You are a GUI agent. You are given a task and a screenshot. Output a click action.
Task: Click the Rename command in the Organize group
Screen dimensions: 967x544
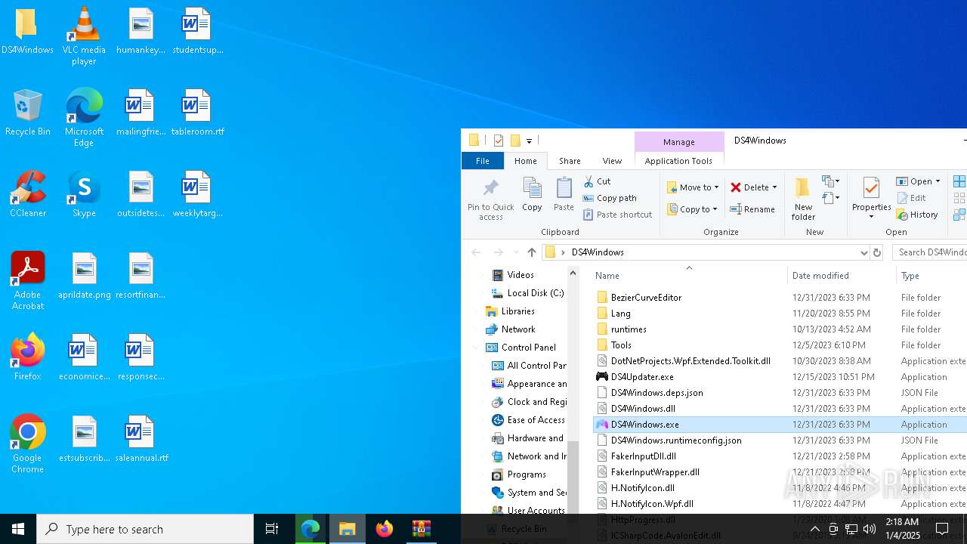tap(752, 209)
